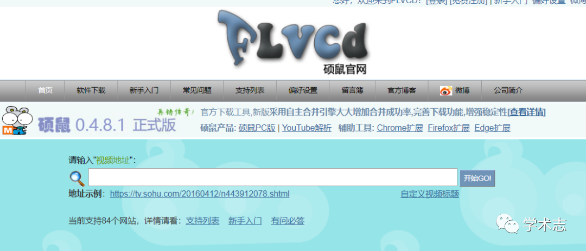Click the Shuoshu mouse mascot icon
Screen dimensions: 586x251
click(x=17, y=120)
